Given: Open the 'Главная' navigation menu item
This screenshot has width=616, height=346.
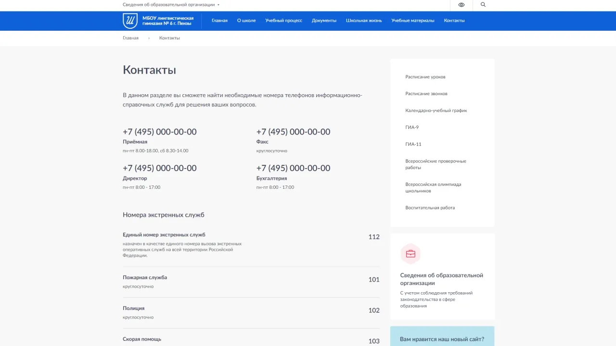Looking at the screenshot, I should [219, 21].
